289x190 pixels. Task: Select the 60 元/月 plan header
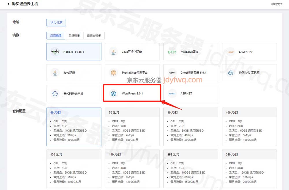click(74, 113)
